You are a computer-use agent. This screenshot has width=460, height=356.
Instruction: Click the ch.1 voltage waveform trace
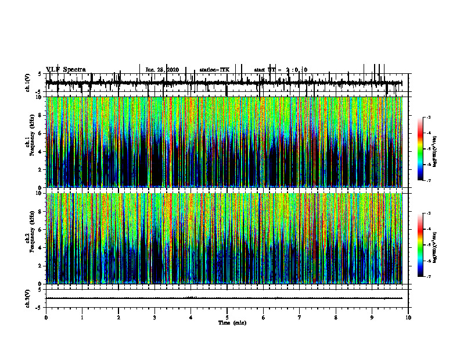tap(224, 83)
